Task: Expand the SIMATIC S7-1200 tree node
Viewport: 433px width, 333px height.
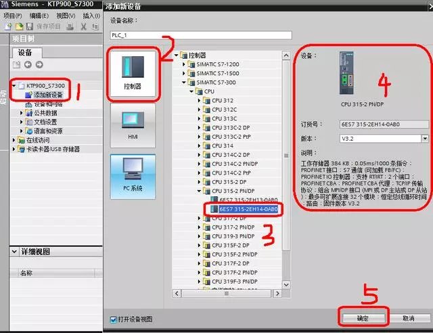Action: click(x=184, y=64)
